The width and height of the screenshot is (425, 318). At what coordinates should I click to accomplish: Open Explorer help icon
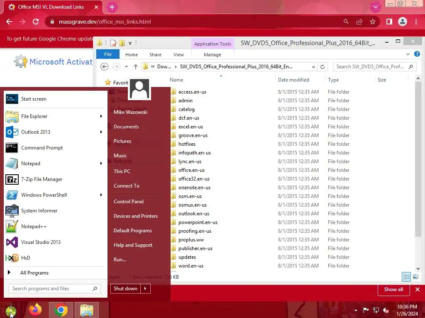pos(417,54)
